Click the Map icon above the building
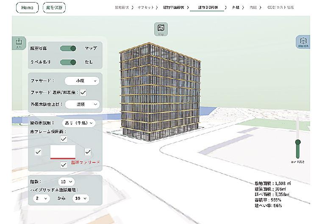322x224 pixels. coord(161,29)
